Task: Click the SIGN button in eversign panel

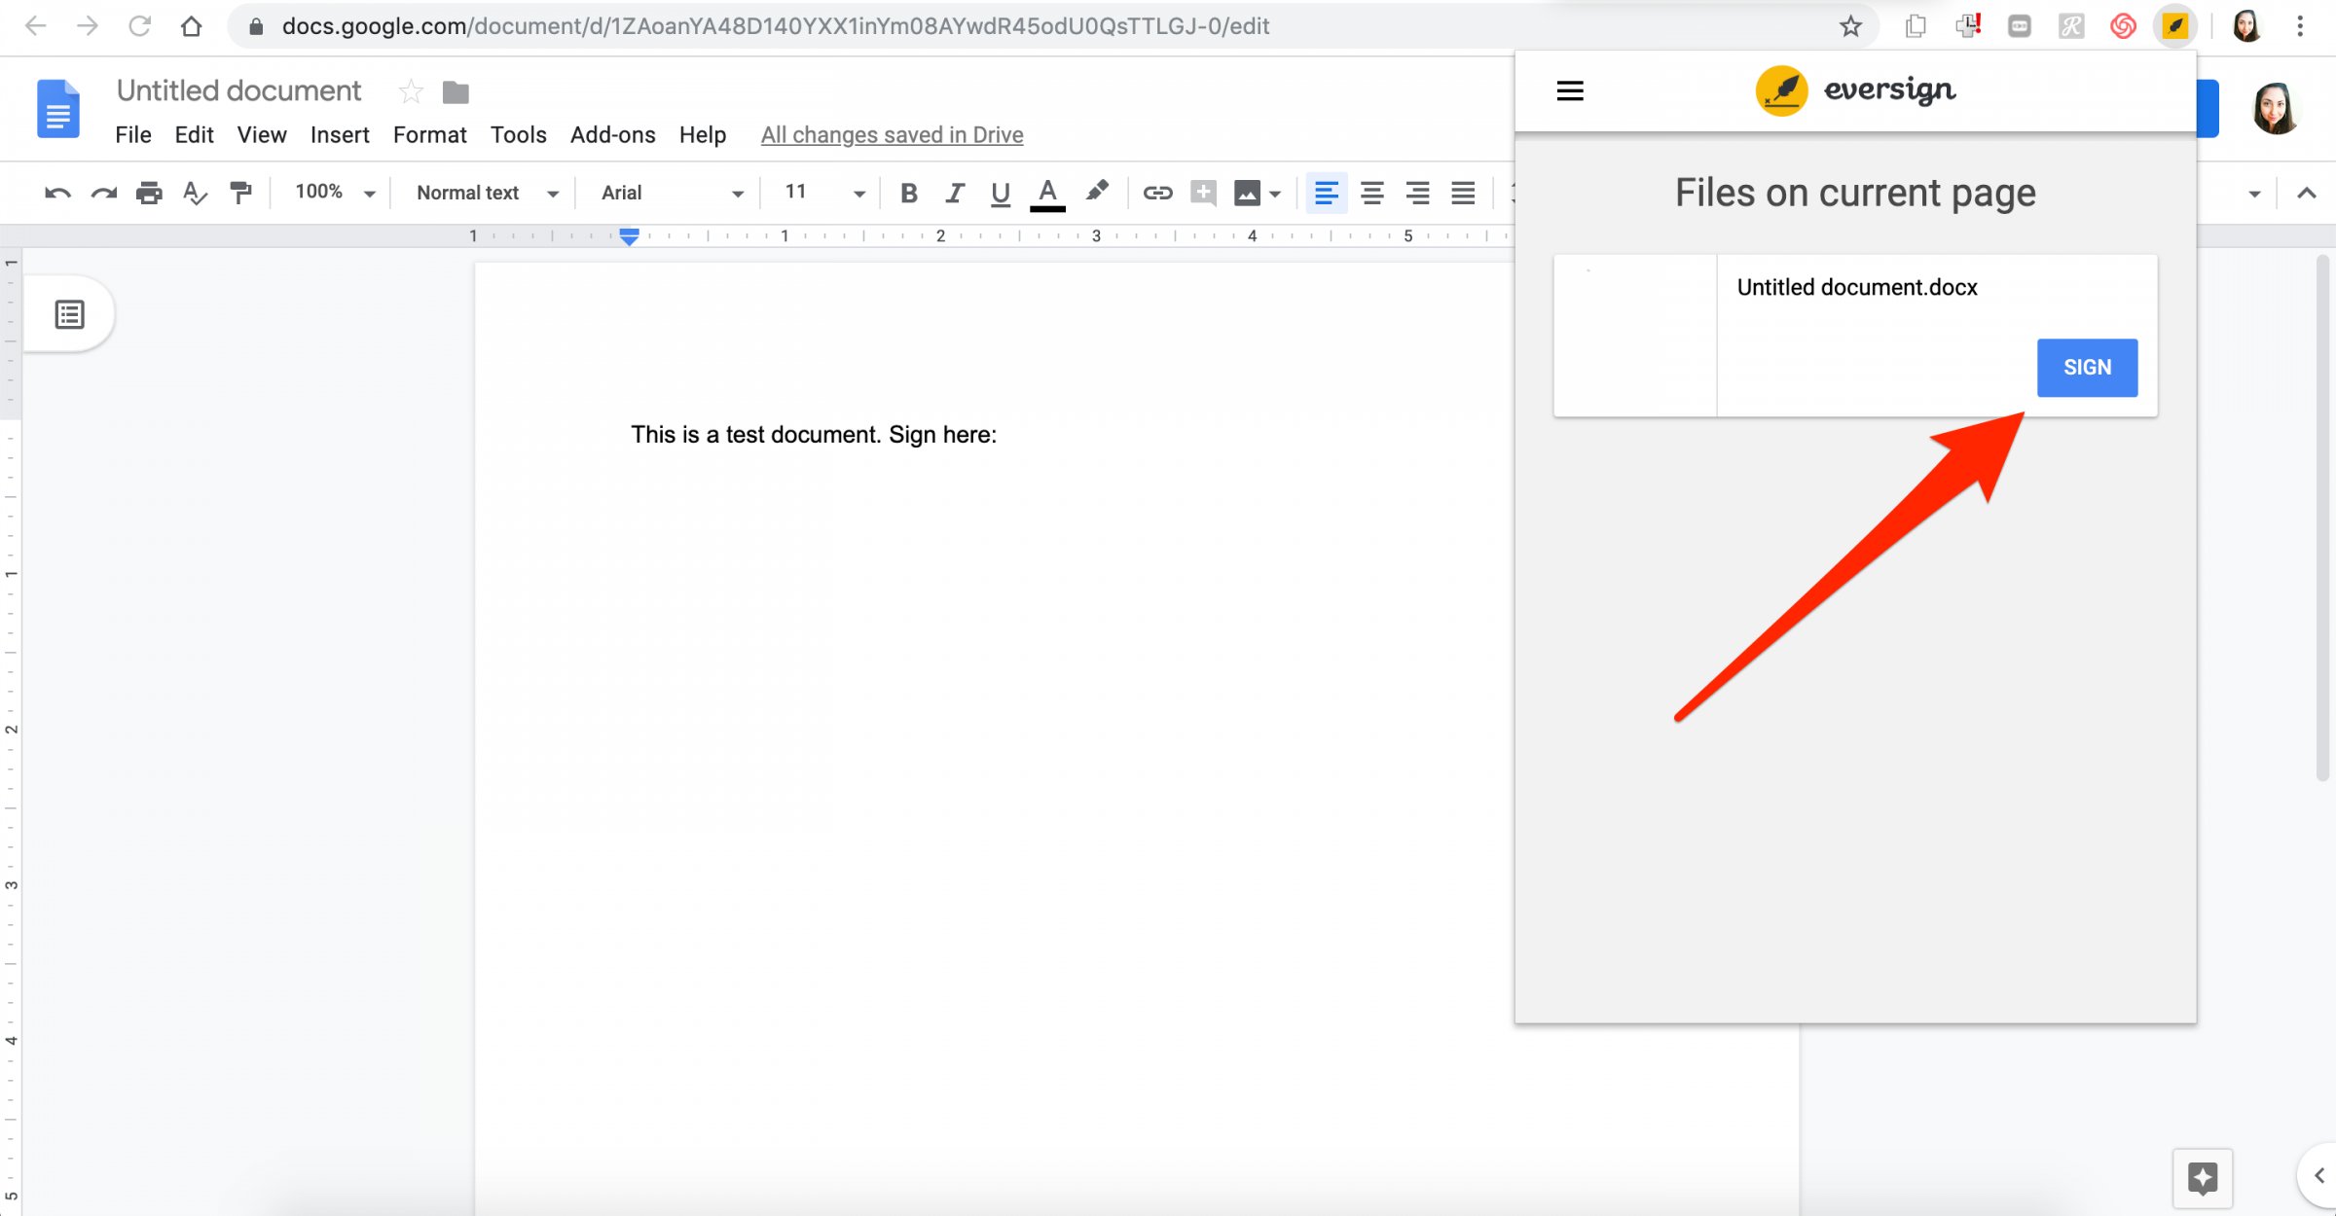Action: [x=2087, y=366]
